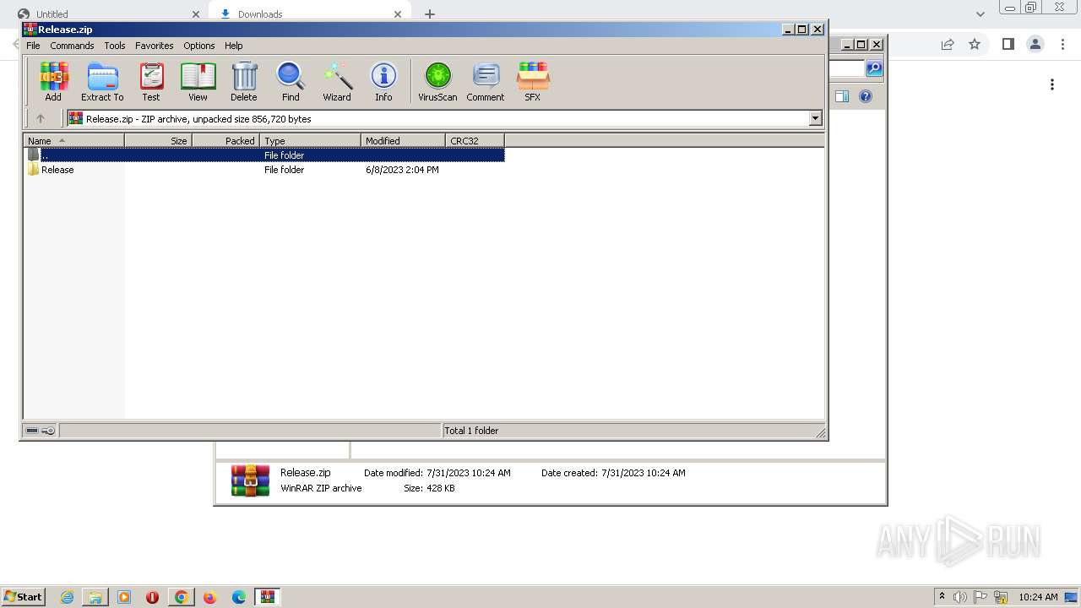
Task: Sort by the Packed column header
Action: pyautogui.click(x=225, y=141)
